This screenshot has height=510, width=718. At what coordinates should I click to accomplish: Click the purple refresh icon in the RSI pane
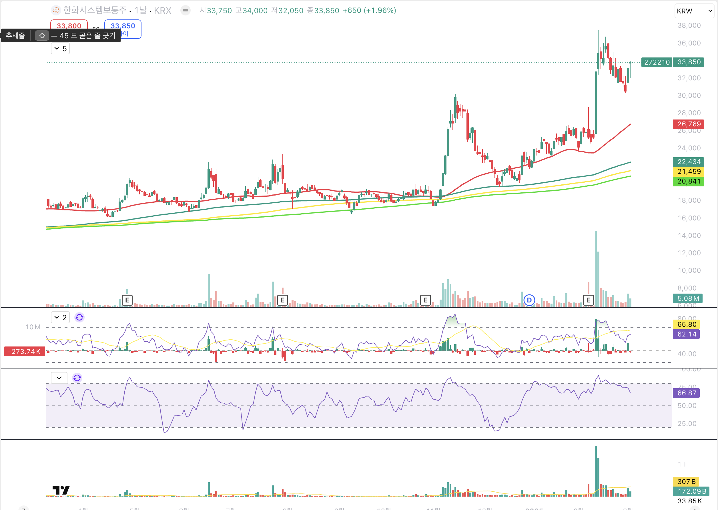click(x=77, y=378)
